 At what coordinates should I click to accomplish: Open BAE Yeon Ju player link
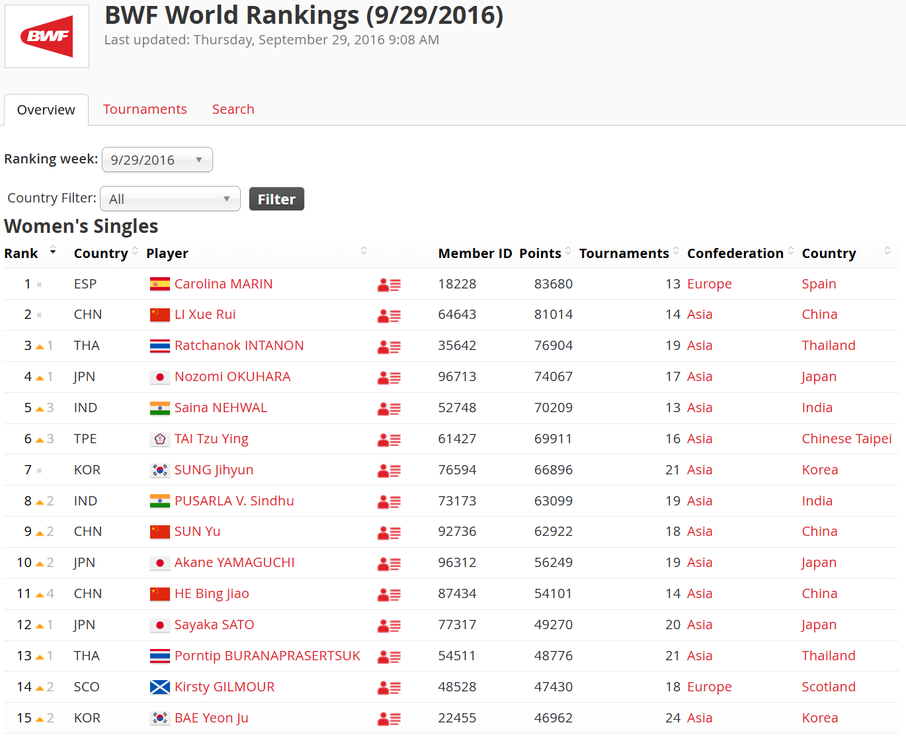point(212,718)
